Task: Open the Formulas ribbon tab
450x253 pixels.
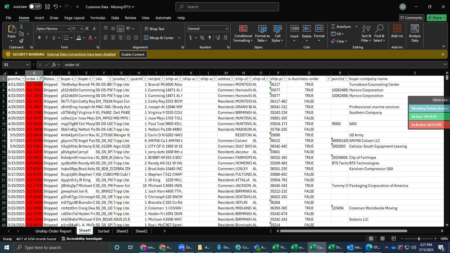Action: [98, 18]
